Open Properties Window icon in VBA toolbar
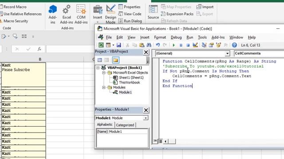Screen dimensions: 284x159 click(x=211, y=45)
